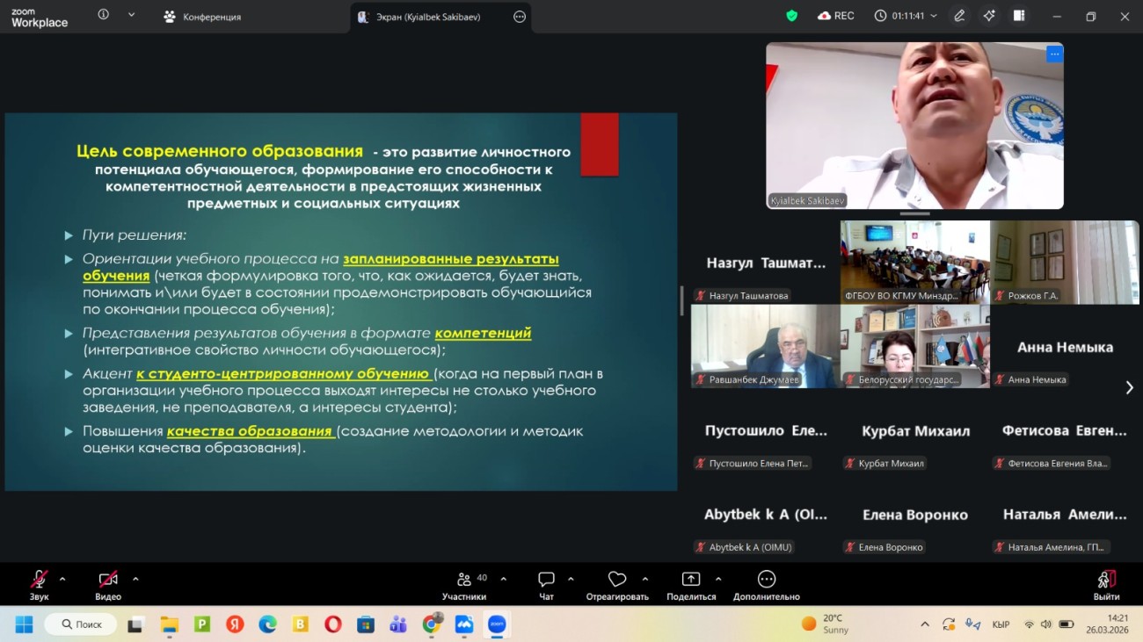This screenshot has height=642, width=1143.
Task: Click Выйти to leave the meeting
Action: (1106, 582)
